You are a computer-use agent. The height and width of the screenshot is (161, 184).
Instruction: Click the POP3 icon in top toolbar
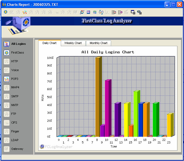coord(25,12)
